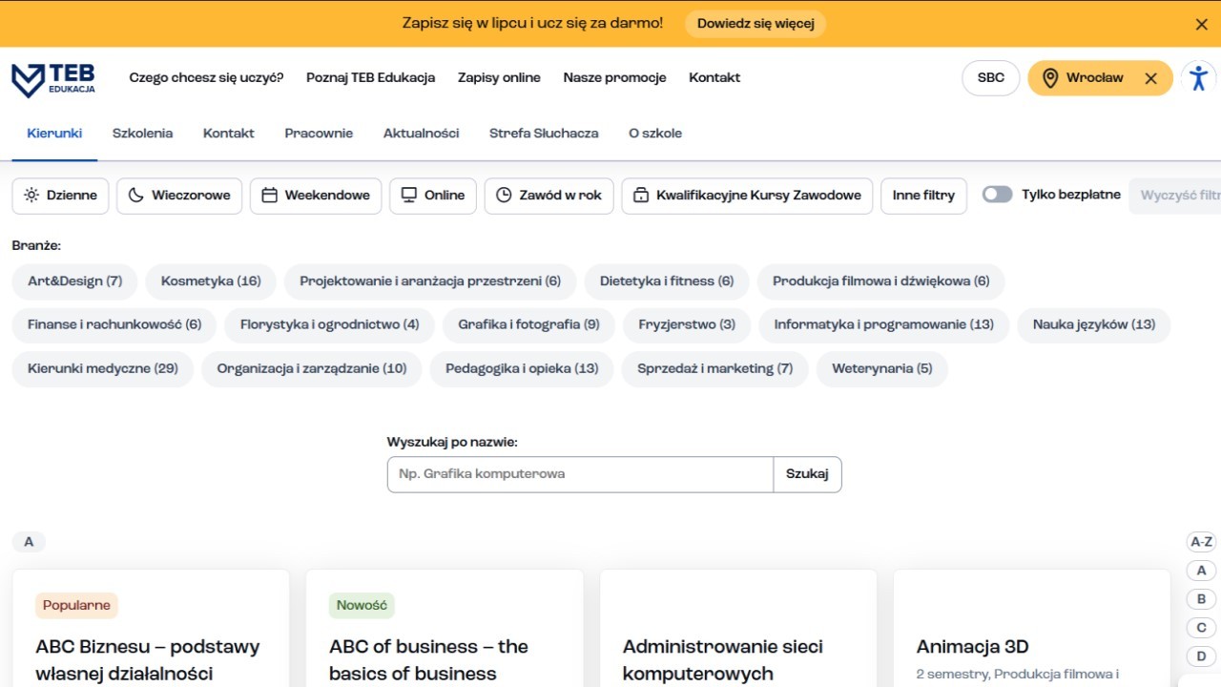Select Projektowanie i aranżacja przestrzeni (6)
1221x687 pixels.
point(430,281)
